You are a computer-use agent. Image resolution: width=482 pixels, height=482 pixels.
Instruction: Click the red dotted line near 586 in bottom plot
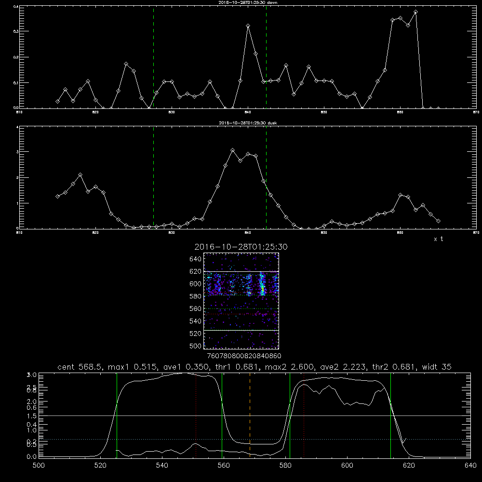point(304,415)
